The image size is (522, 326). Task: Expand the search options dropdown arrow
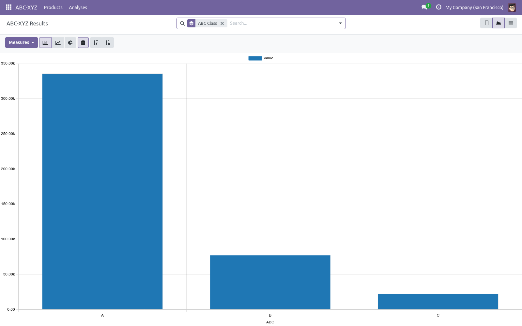[x=341, y=23]
